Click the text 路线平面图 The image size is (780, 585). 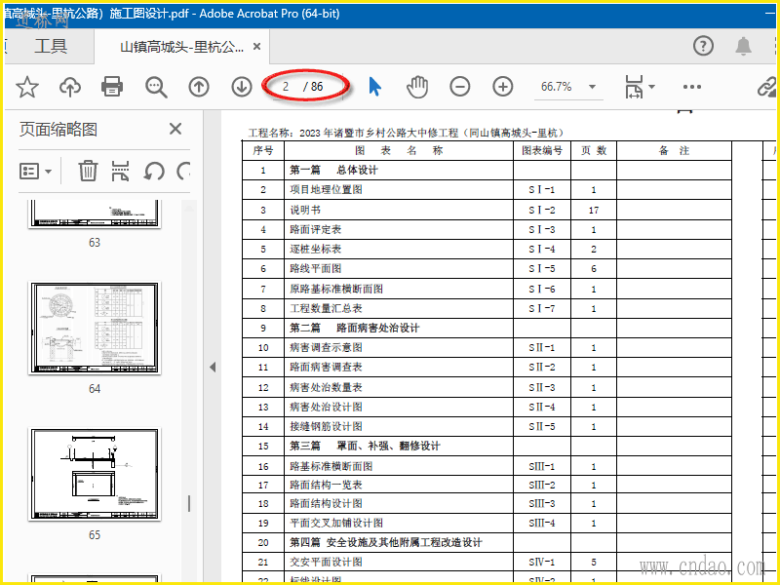tap(316, 269)
